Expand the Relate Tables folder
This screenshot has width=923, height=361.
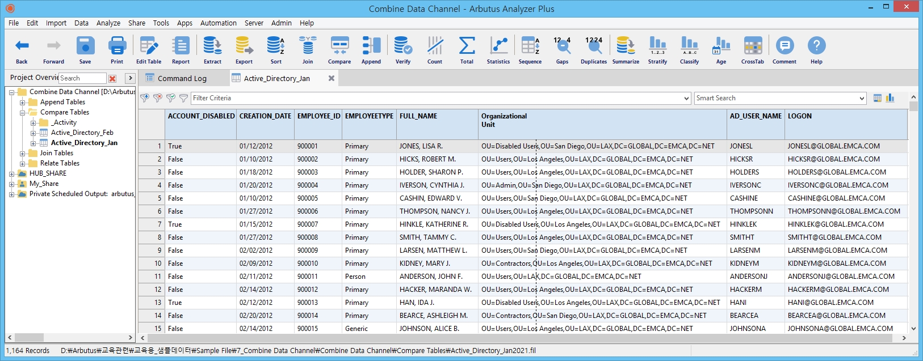coord(23,164)
